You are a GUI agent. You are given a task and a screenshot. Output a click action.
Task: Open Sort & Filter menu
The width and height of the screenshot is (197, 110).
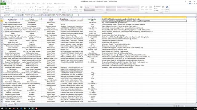point(163,9)
